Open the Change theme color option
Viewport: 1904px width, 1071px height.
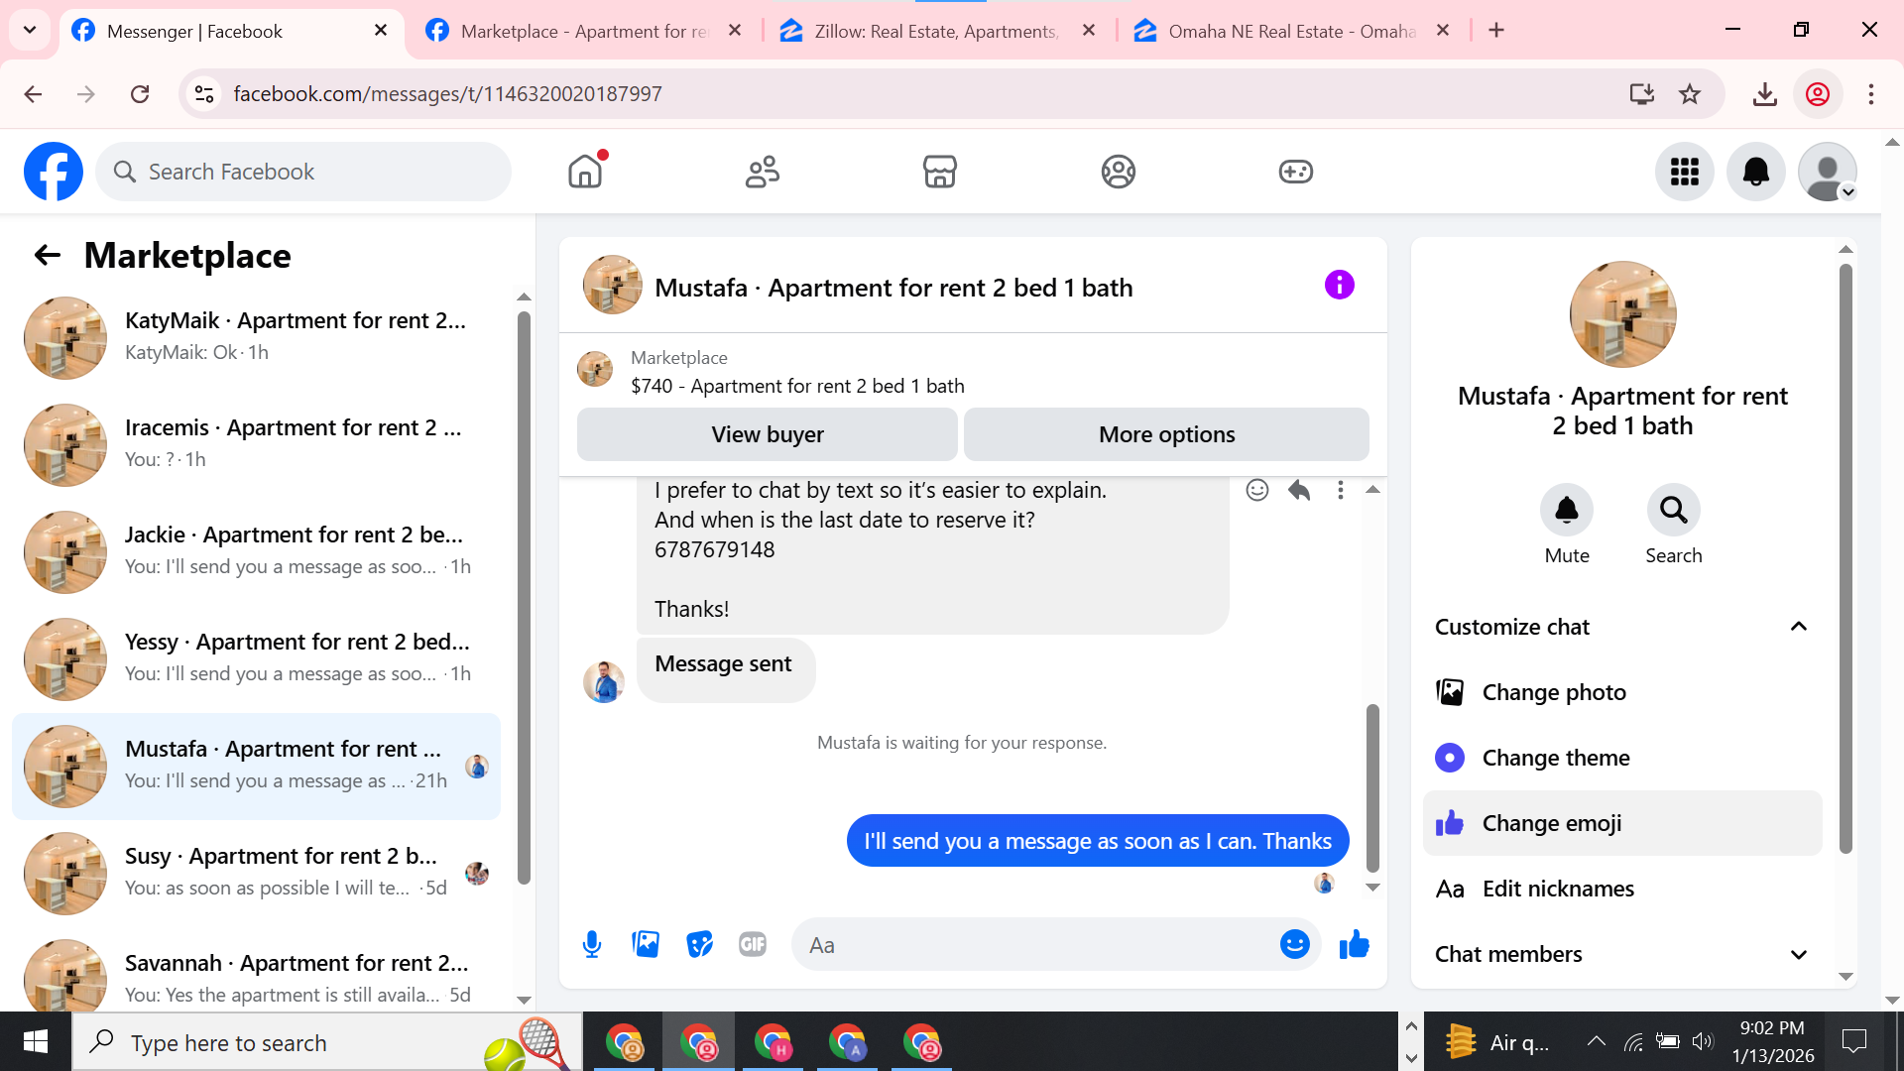click(x=1555, y=758)
